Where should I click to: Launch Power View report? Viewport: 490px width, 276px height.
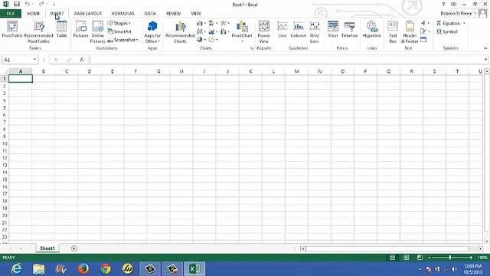point(263,32)
